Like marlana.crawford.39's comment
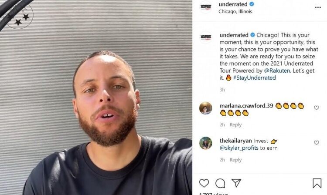The width and height of the screenshot is (327, 195). tap(317, 108)
